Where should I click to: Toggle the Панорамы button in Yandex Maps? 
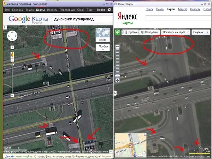tap(150, 32)
